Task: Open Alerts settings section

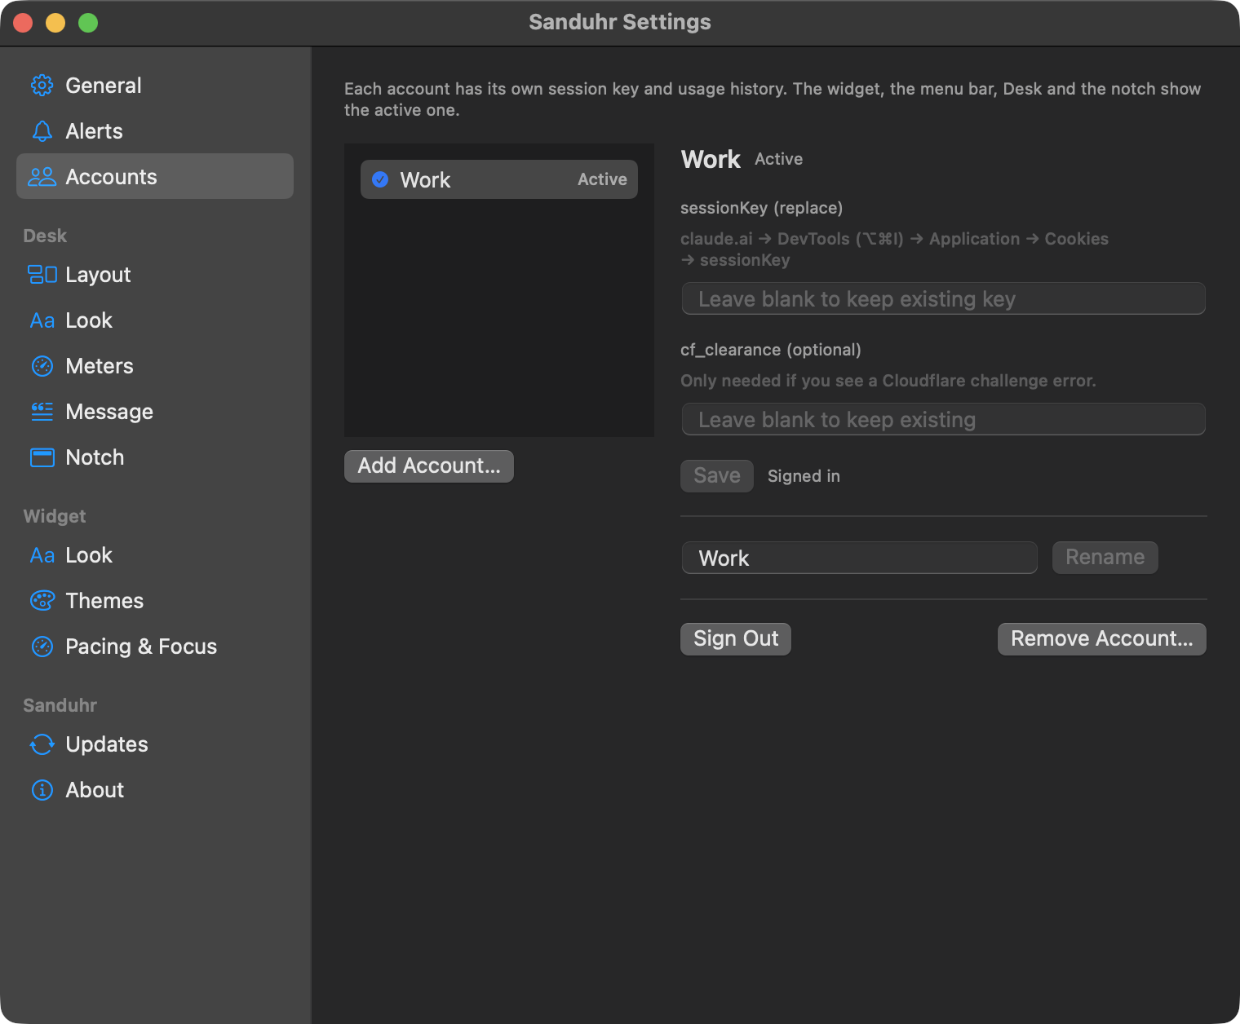Action: 155,131
